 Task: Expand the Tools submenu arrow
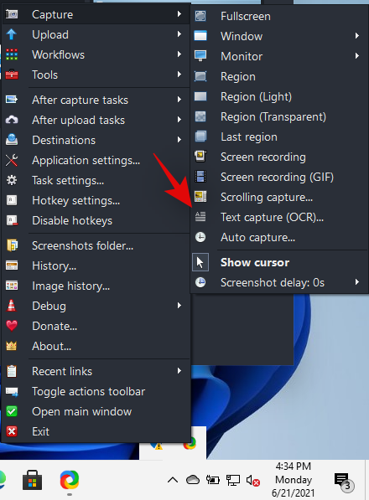click(179, 74)
